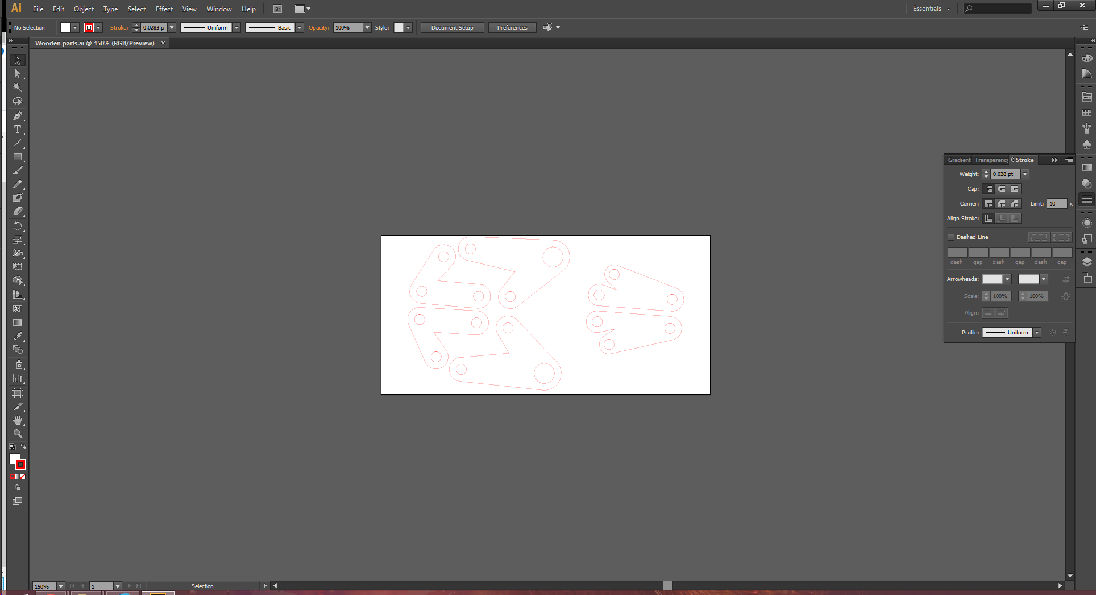
Task: Collapse the Stroke panel with double arrows
Action: (1055, 160)
